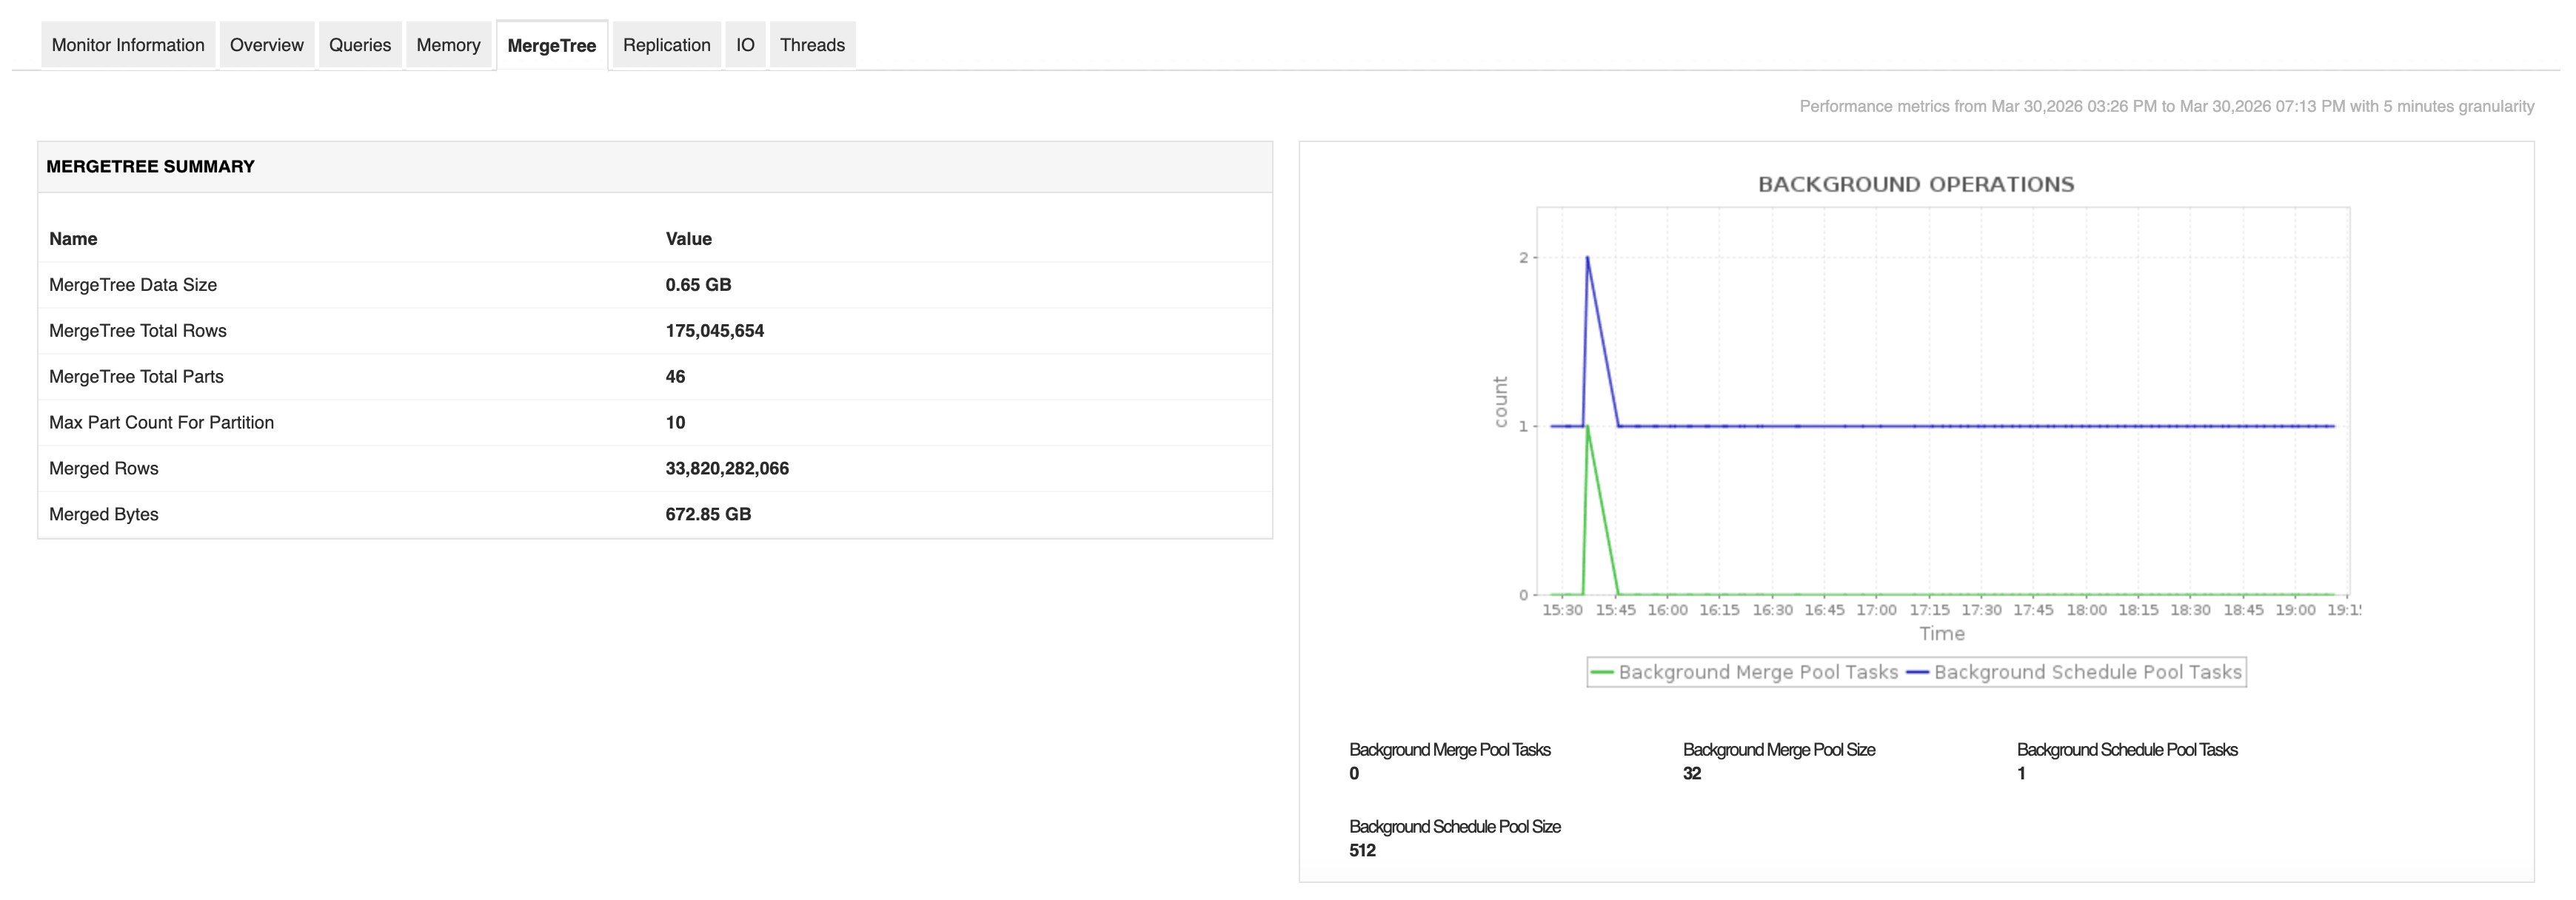2576x900 pixels.
Task: Click the Background Schedule Pool Size stat label
Action: pyautogui.click(x=1455, y=827)
